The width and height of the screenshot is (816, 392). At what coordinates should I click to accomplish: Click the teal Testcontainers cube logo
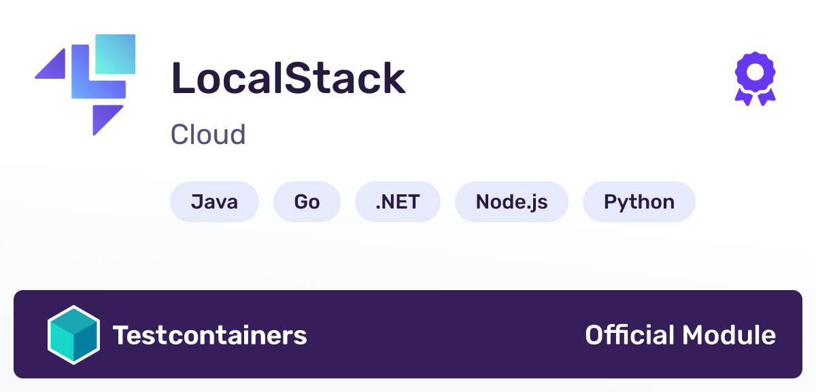(x=73, y=335)
